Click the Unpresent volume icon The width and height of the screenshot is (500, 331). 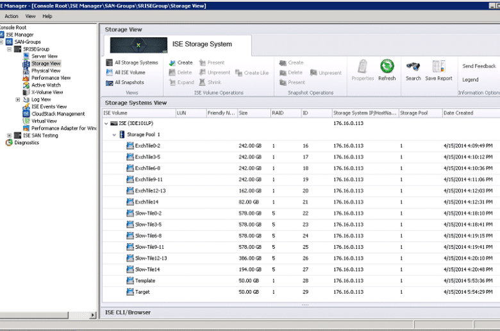[x=202, y=72]
